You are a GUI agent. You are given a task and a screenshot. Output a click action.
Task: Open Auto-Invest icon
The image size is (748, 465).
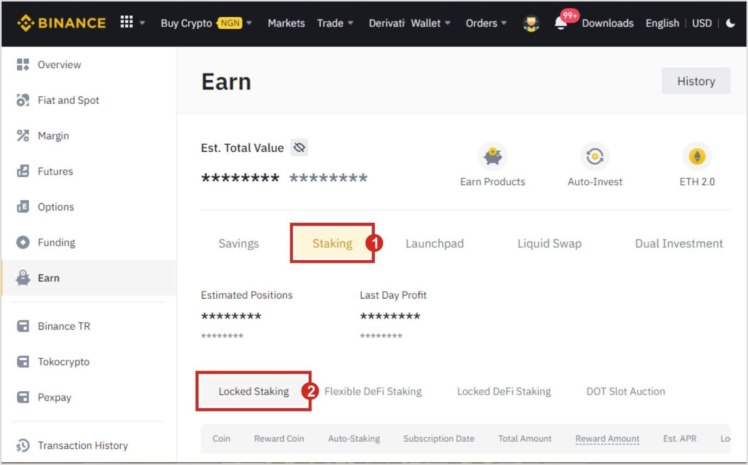pos(595,157)
